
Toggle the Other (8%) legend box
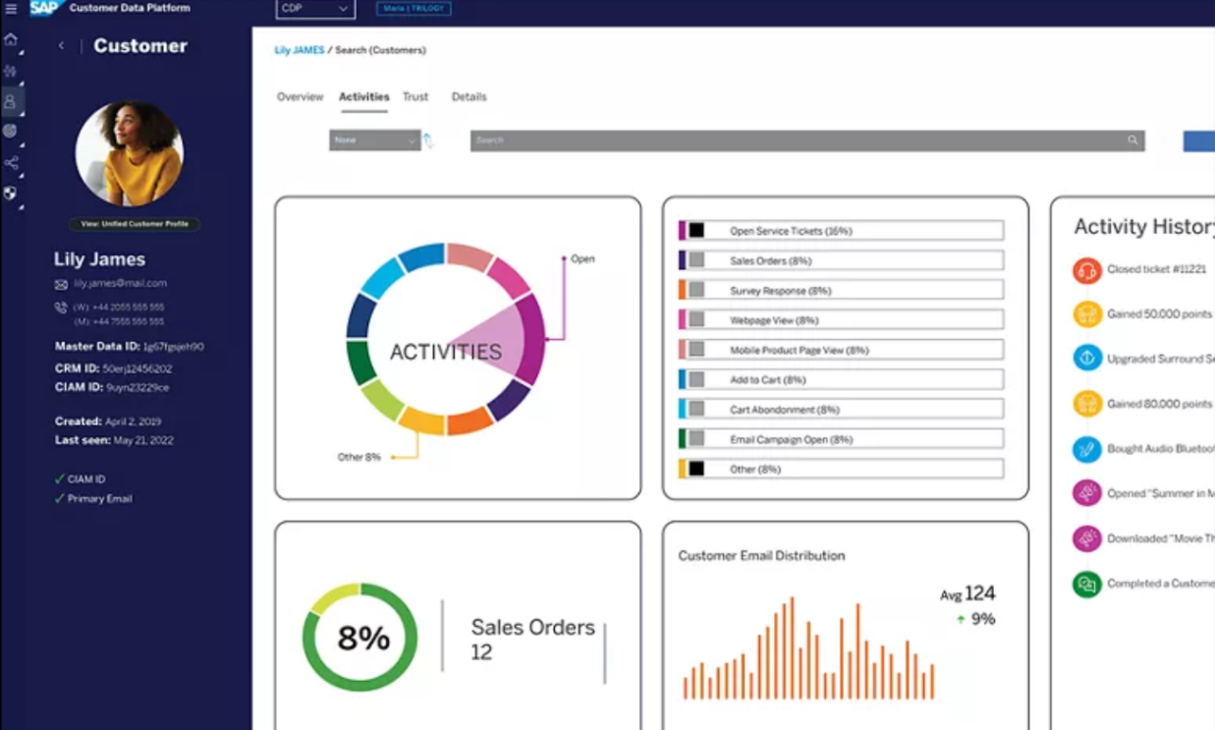pos(696,469)
